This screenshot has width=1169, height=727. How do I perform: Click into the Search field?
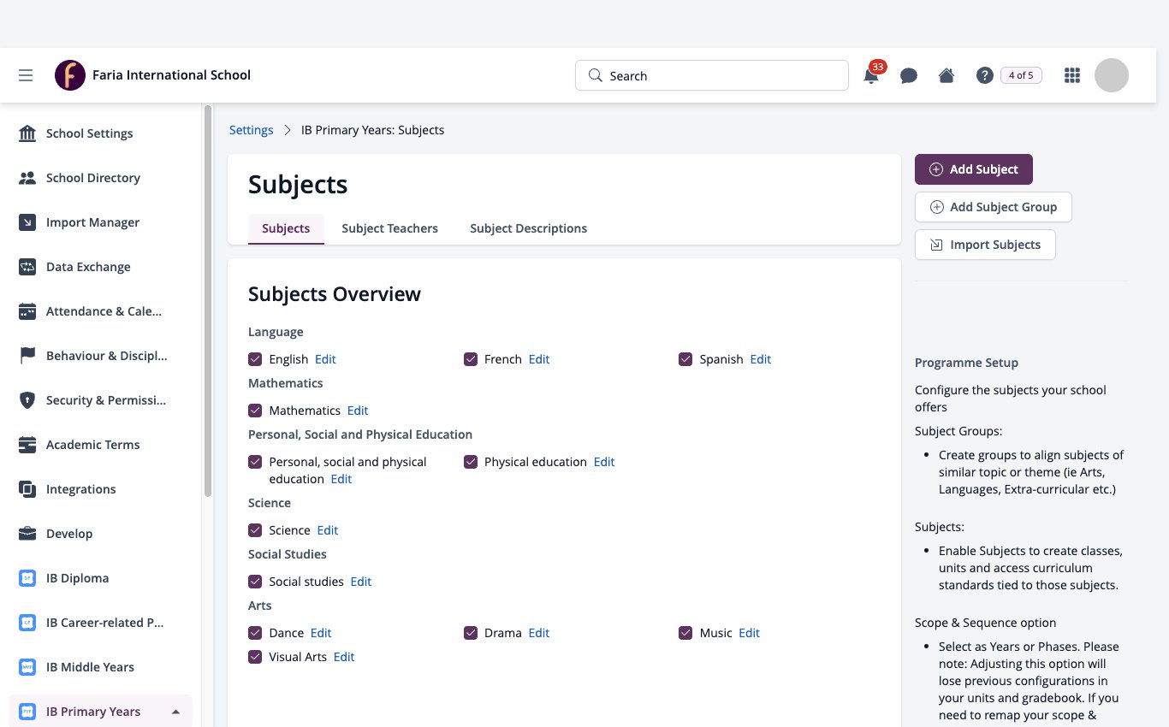[712, 75]
